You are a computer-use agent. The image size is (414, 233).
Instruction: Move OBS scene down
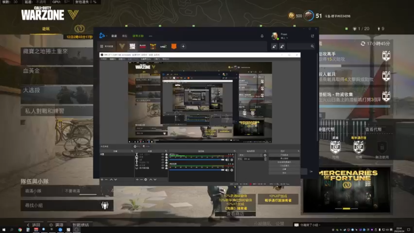115,180
